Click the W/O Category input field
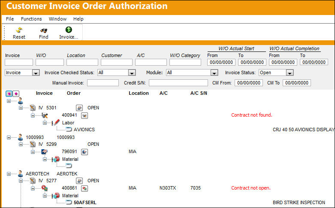Viewport: 335px width, 208px height. pos(185,62)
